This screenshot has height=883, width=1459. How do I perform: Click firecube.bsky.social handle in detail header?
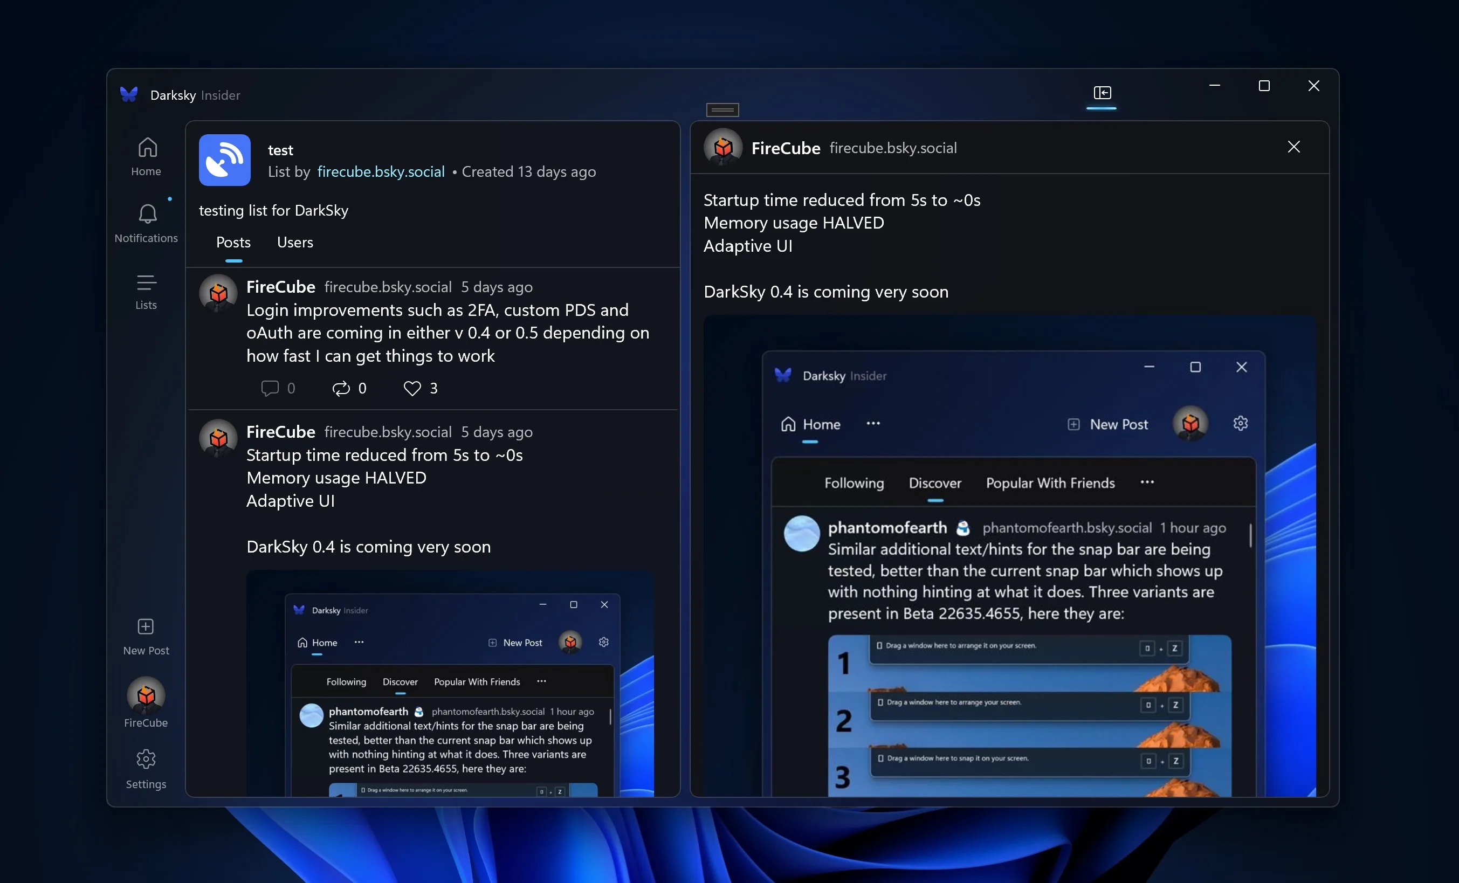[893, 148]
